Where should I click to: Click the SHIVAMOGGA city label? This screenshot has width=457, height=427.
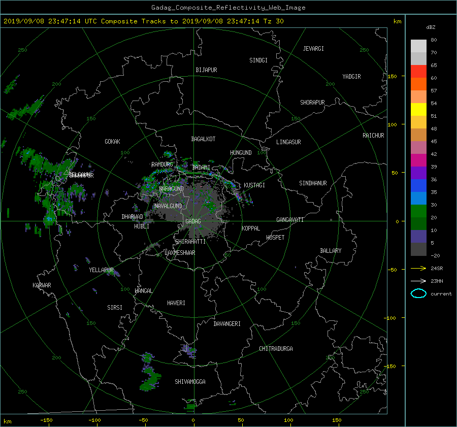click(190, 382)
